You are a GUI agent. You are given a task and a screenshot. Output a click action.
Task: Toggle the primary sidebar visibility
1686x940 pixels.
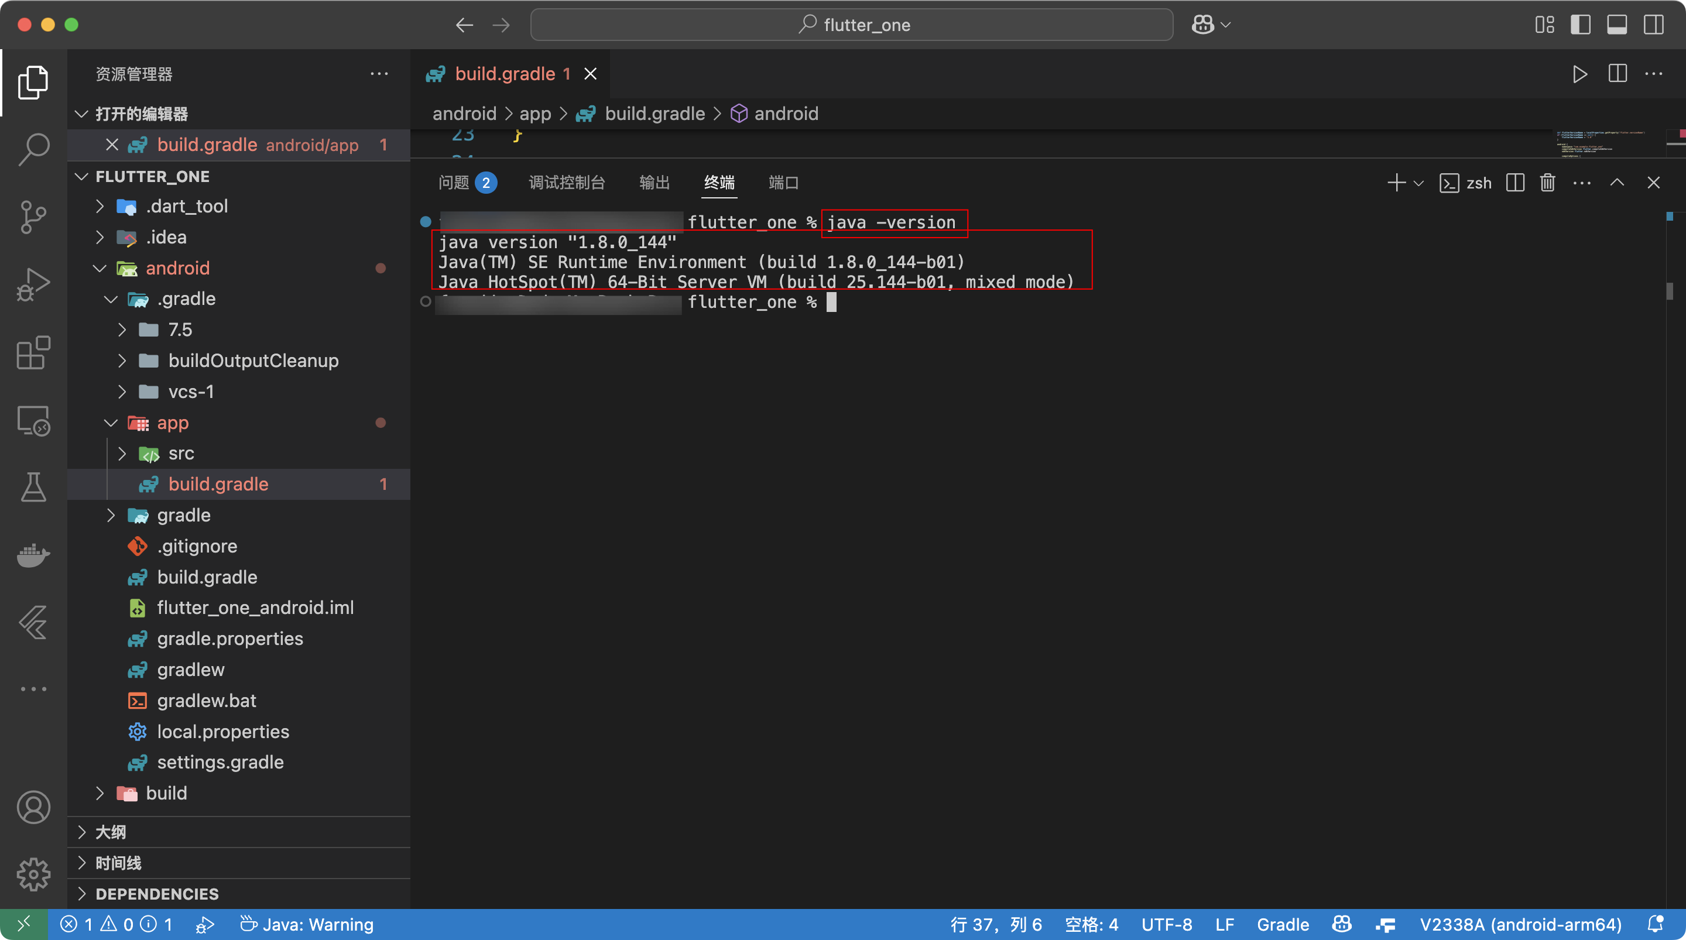point(1581,25)
